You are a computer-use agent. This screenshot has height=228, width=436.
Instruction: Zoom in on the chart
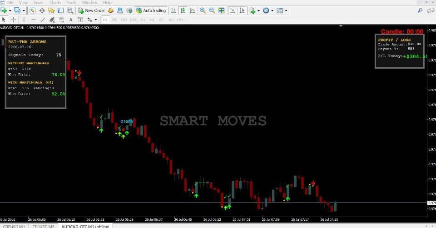[x=203, y=10]
